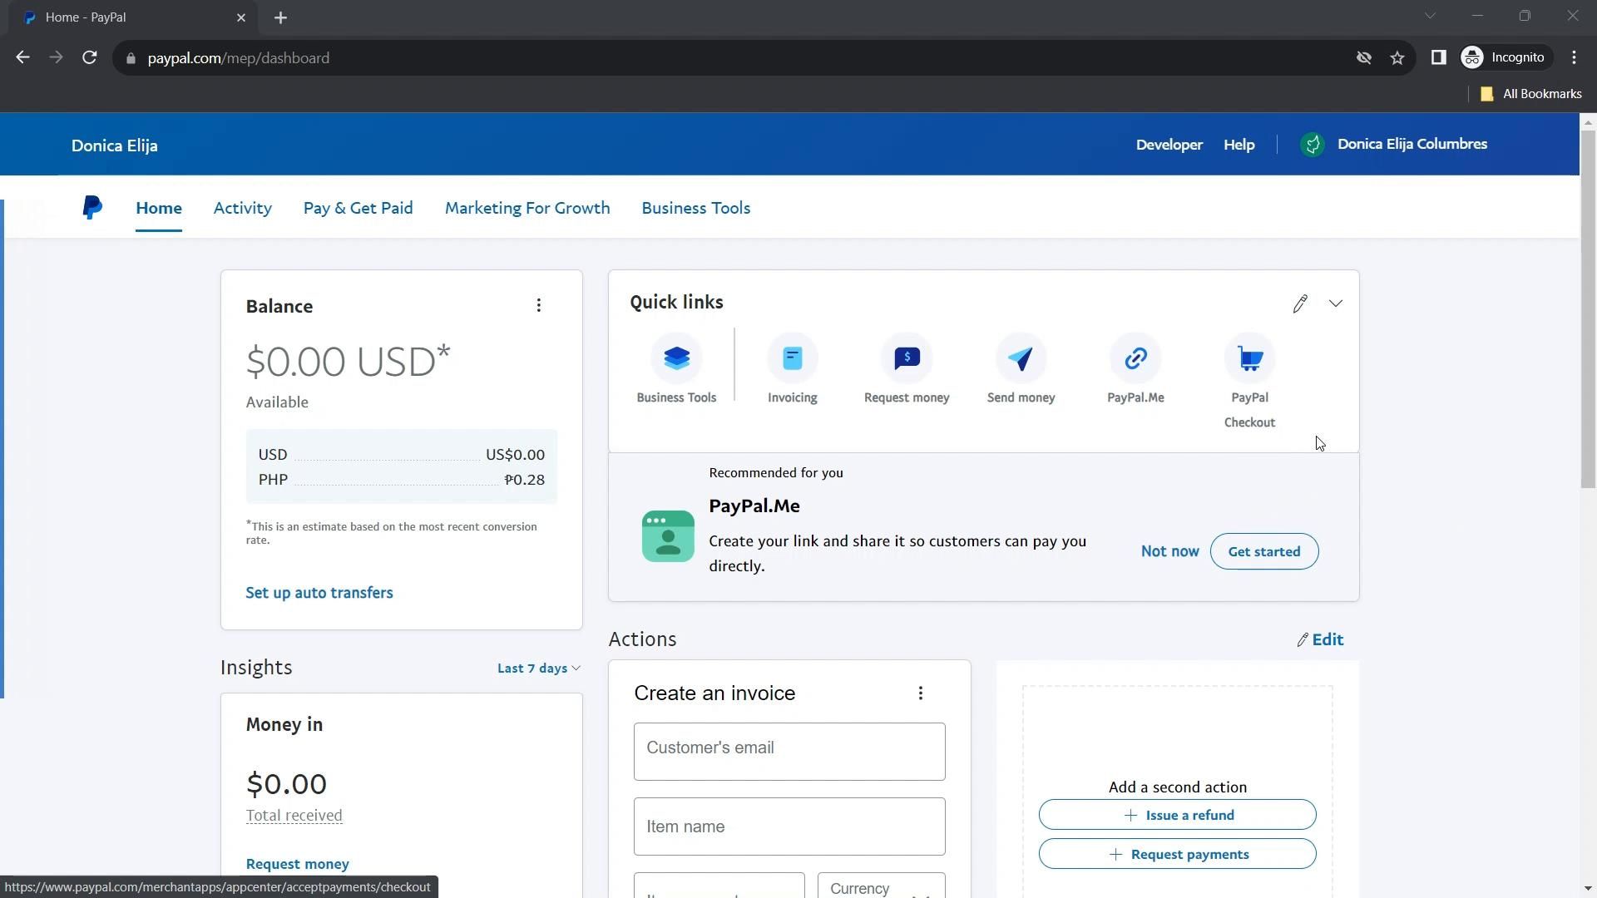The width and height of the screenshot is (1597, 898).
Task: Open the PayPal Checkout cart icon
Action: [1249, 359]
